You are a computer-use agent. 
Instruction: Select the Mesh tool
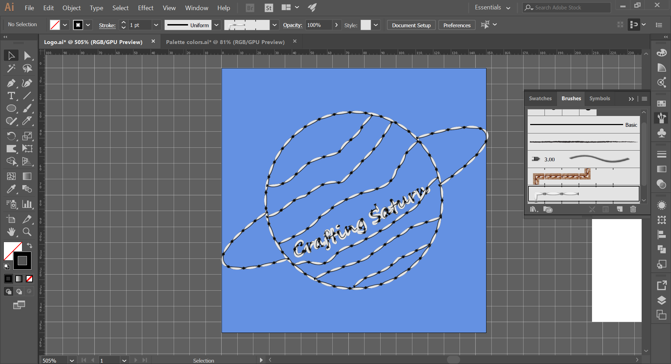tap(11, 176)
